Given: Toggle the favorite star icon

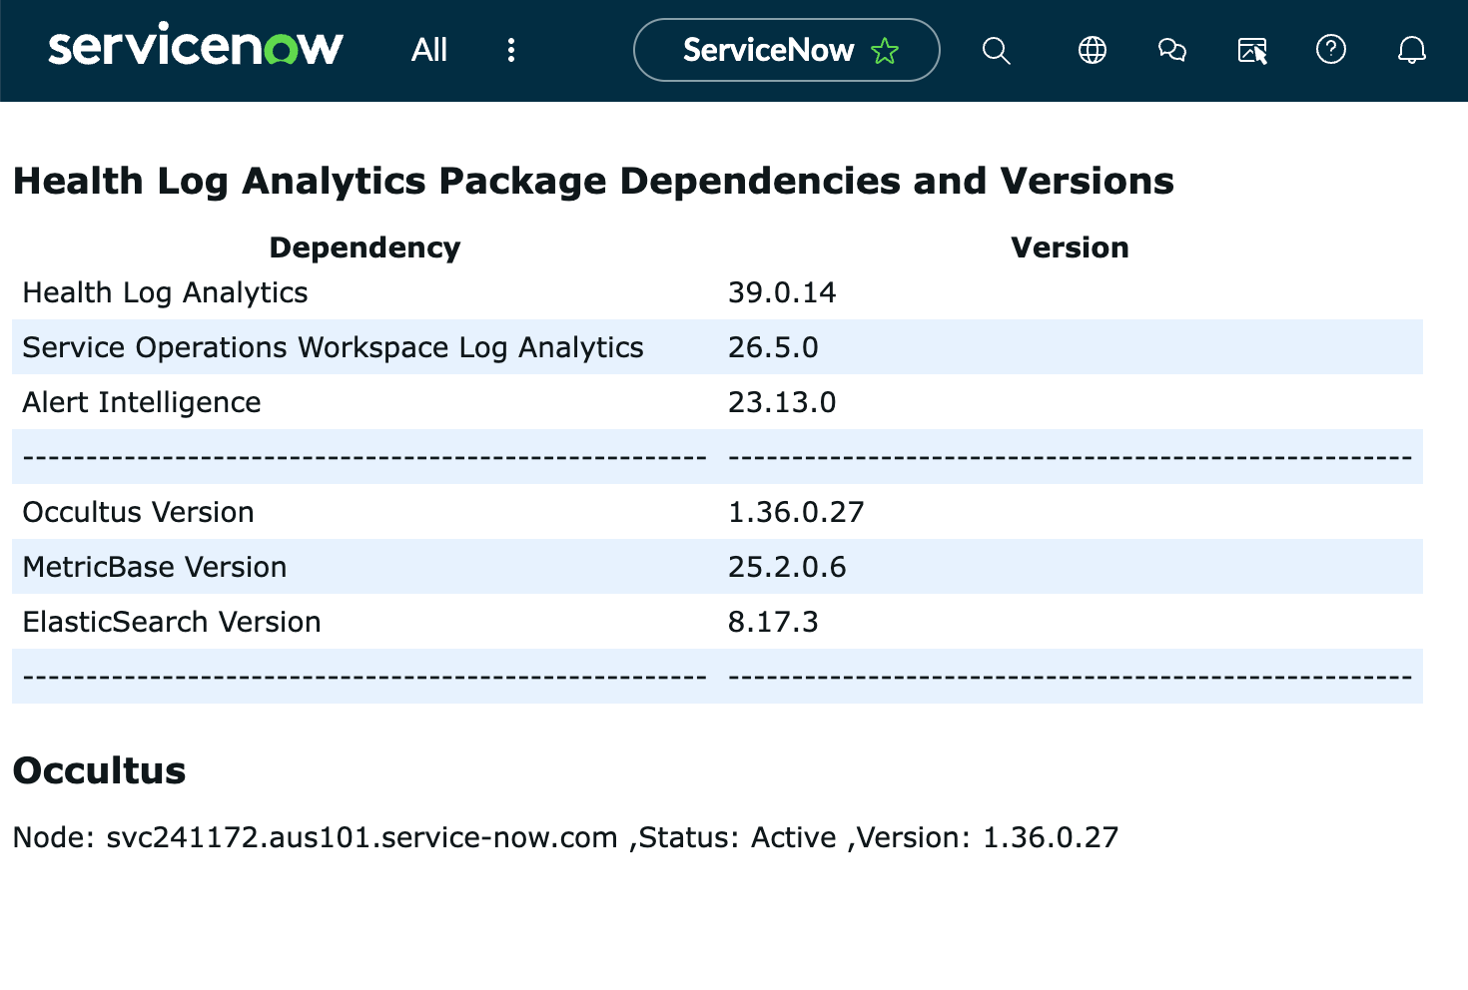Looking at the screenshot, I should pos(885,51).
